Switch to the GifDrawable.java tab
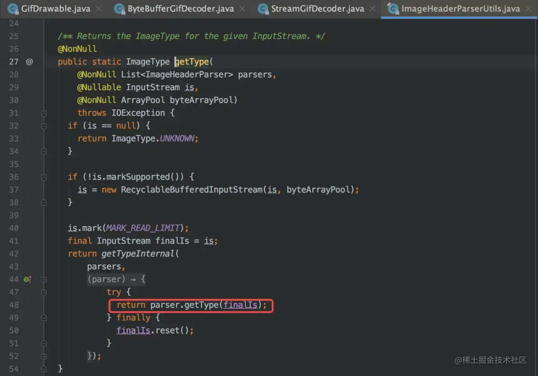Image resolution: width=538 pixels, height=376 pixels. pos(55,9)
